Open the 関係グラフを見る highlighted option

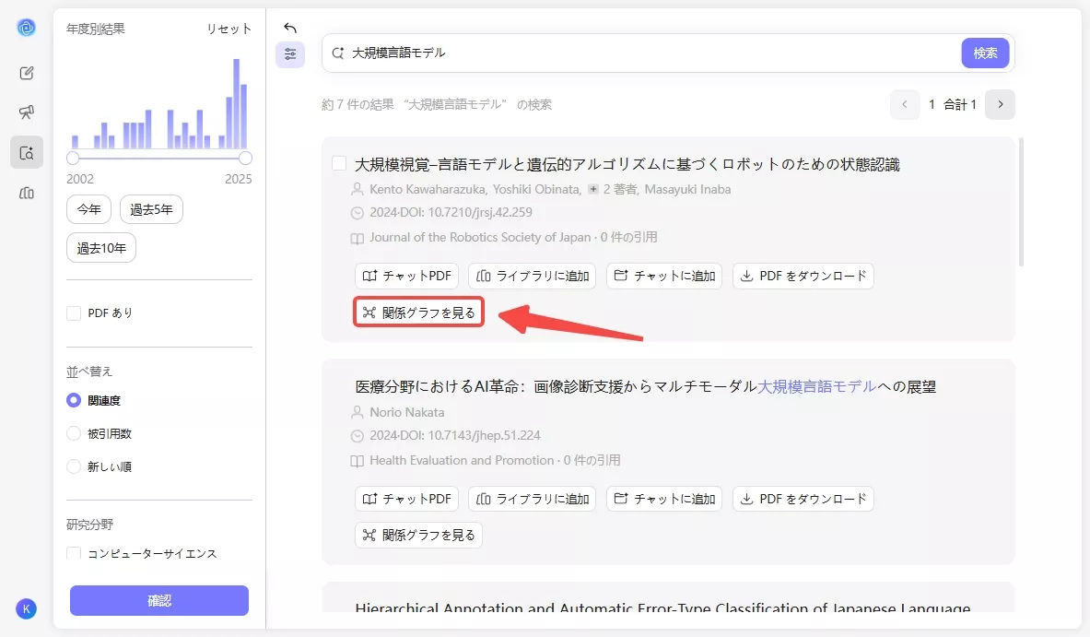(418, 312)
